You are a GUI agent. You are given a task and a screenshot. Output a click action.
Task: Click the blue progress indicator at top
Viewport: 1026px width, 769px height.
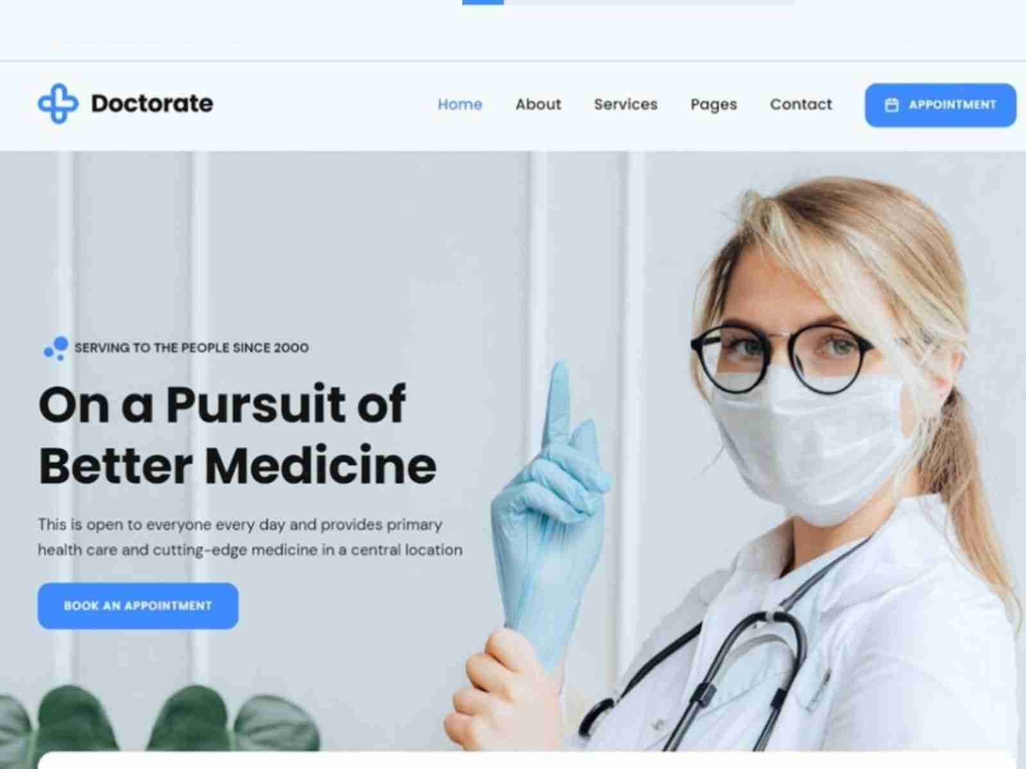[483, 2]
